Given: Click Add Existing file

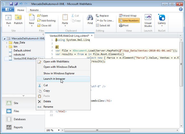Looking at the screenshot, I should (x=46, y=21).
